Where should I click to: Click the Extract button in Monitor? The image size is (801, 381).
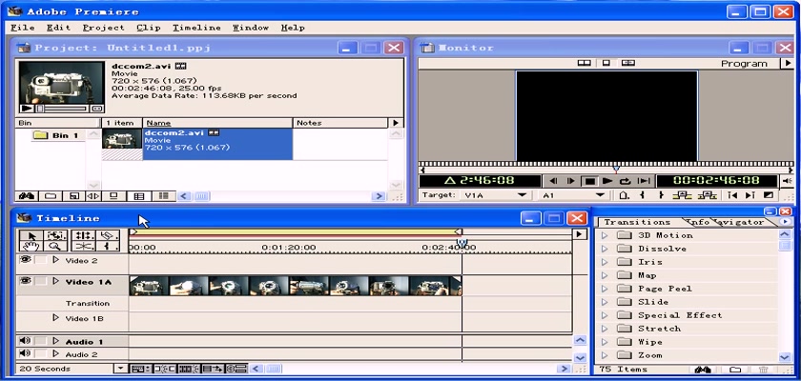pyautogui.click(x=707, y=195)
